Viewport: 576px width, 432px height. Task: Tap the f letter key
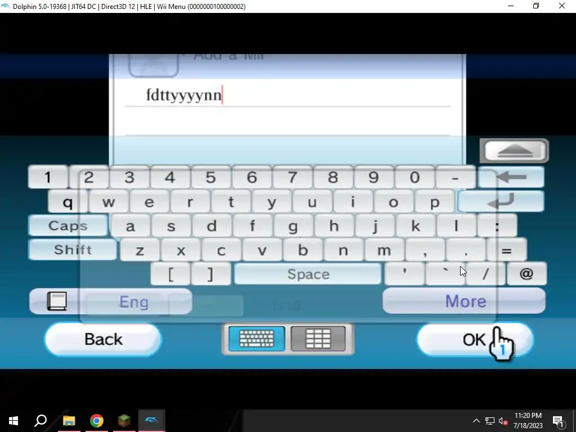(253, 226)
